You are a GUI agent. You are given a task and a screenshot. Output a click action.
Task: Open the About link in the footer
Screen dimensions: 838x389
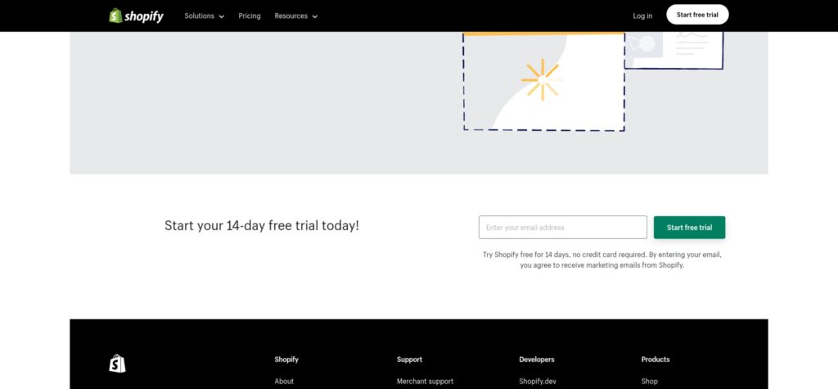(x=284, y=381)
